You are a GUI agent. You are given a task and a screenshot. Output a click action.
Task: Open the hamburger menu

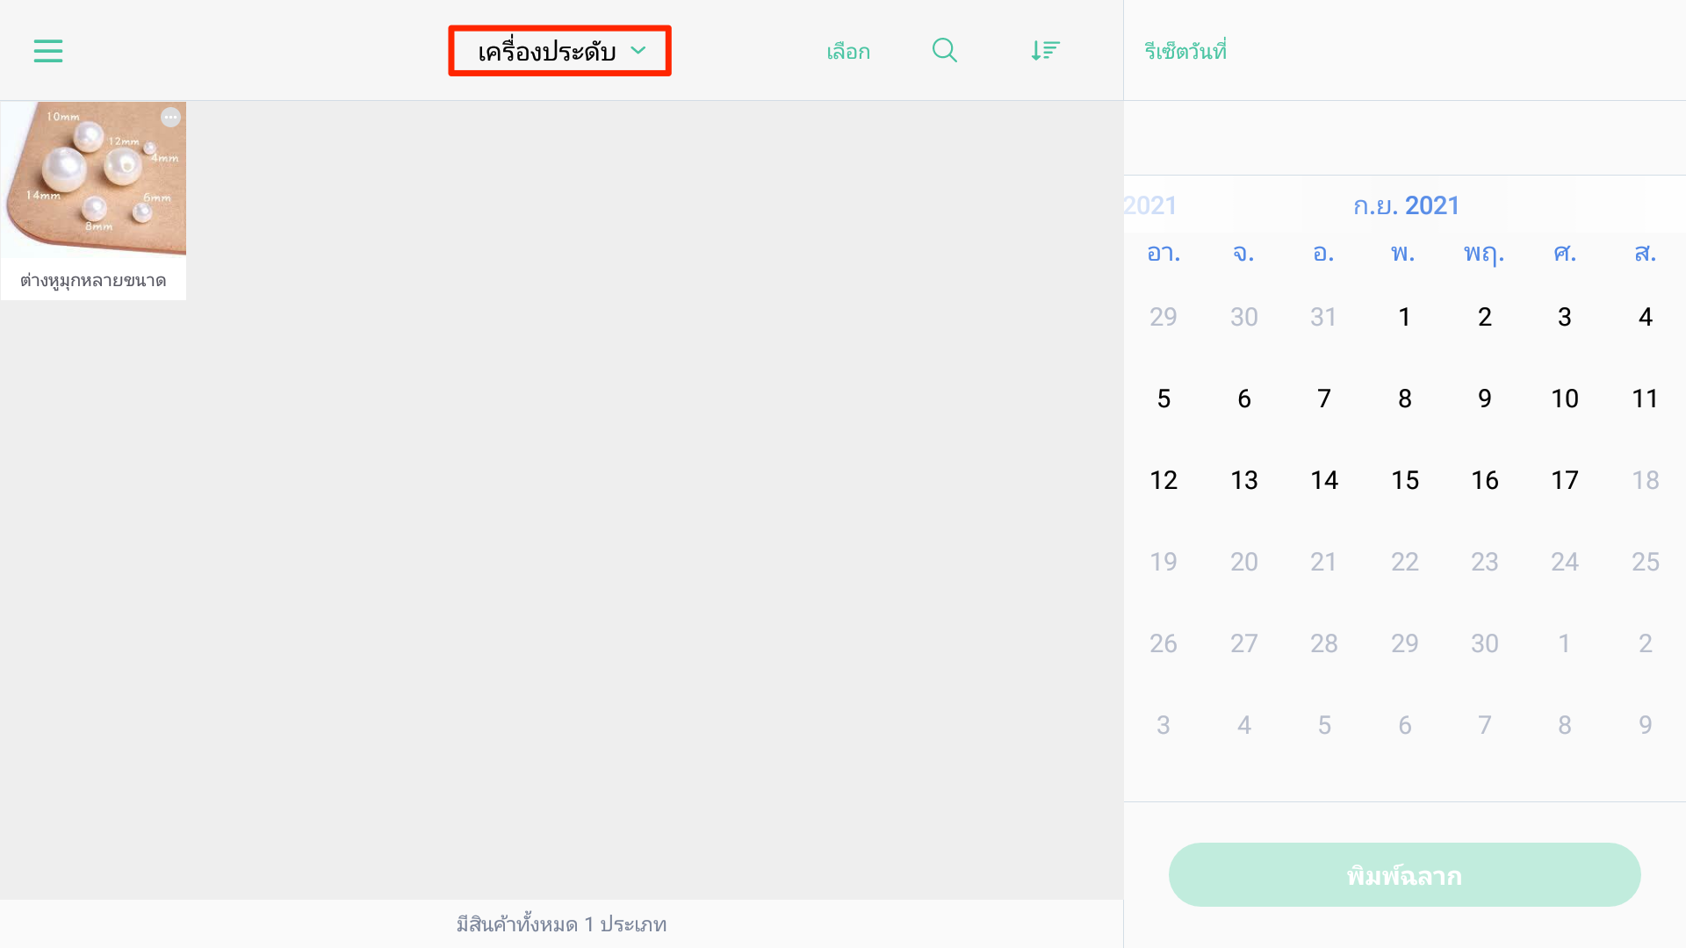pos(48,51)
